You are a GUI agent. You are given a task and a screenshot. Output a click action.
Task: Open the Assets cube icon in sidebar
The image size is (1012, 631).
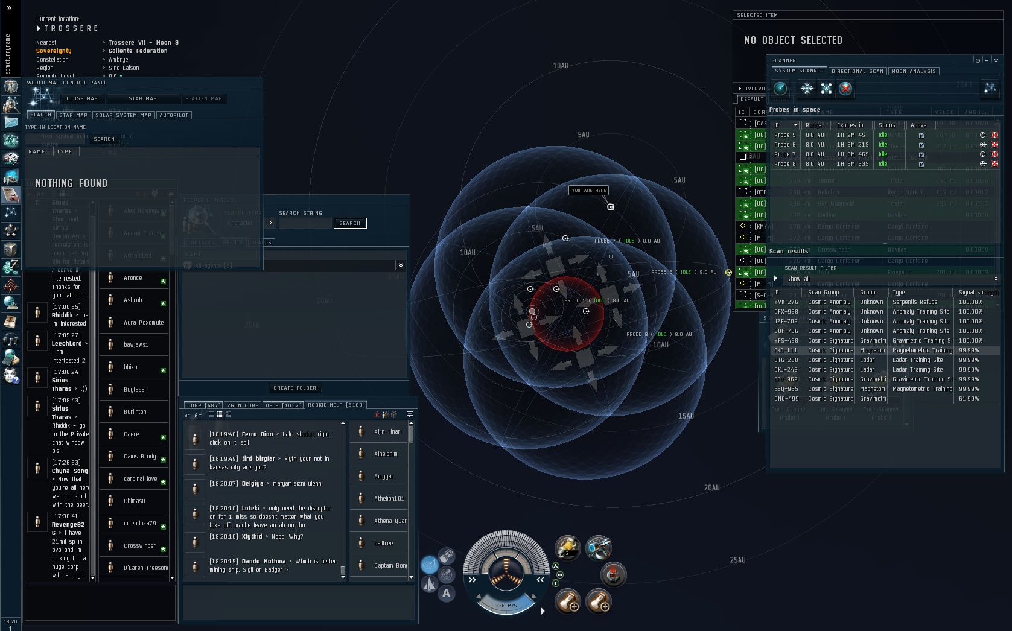pyautogui.click(x=11, y=249)
